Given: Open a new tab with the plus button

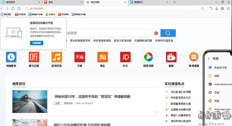Looking at the screenshot, I should (175, 2).
